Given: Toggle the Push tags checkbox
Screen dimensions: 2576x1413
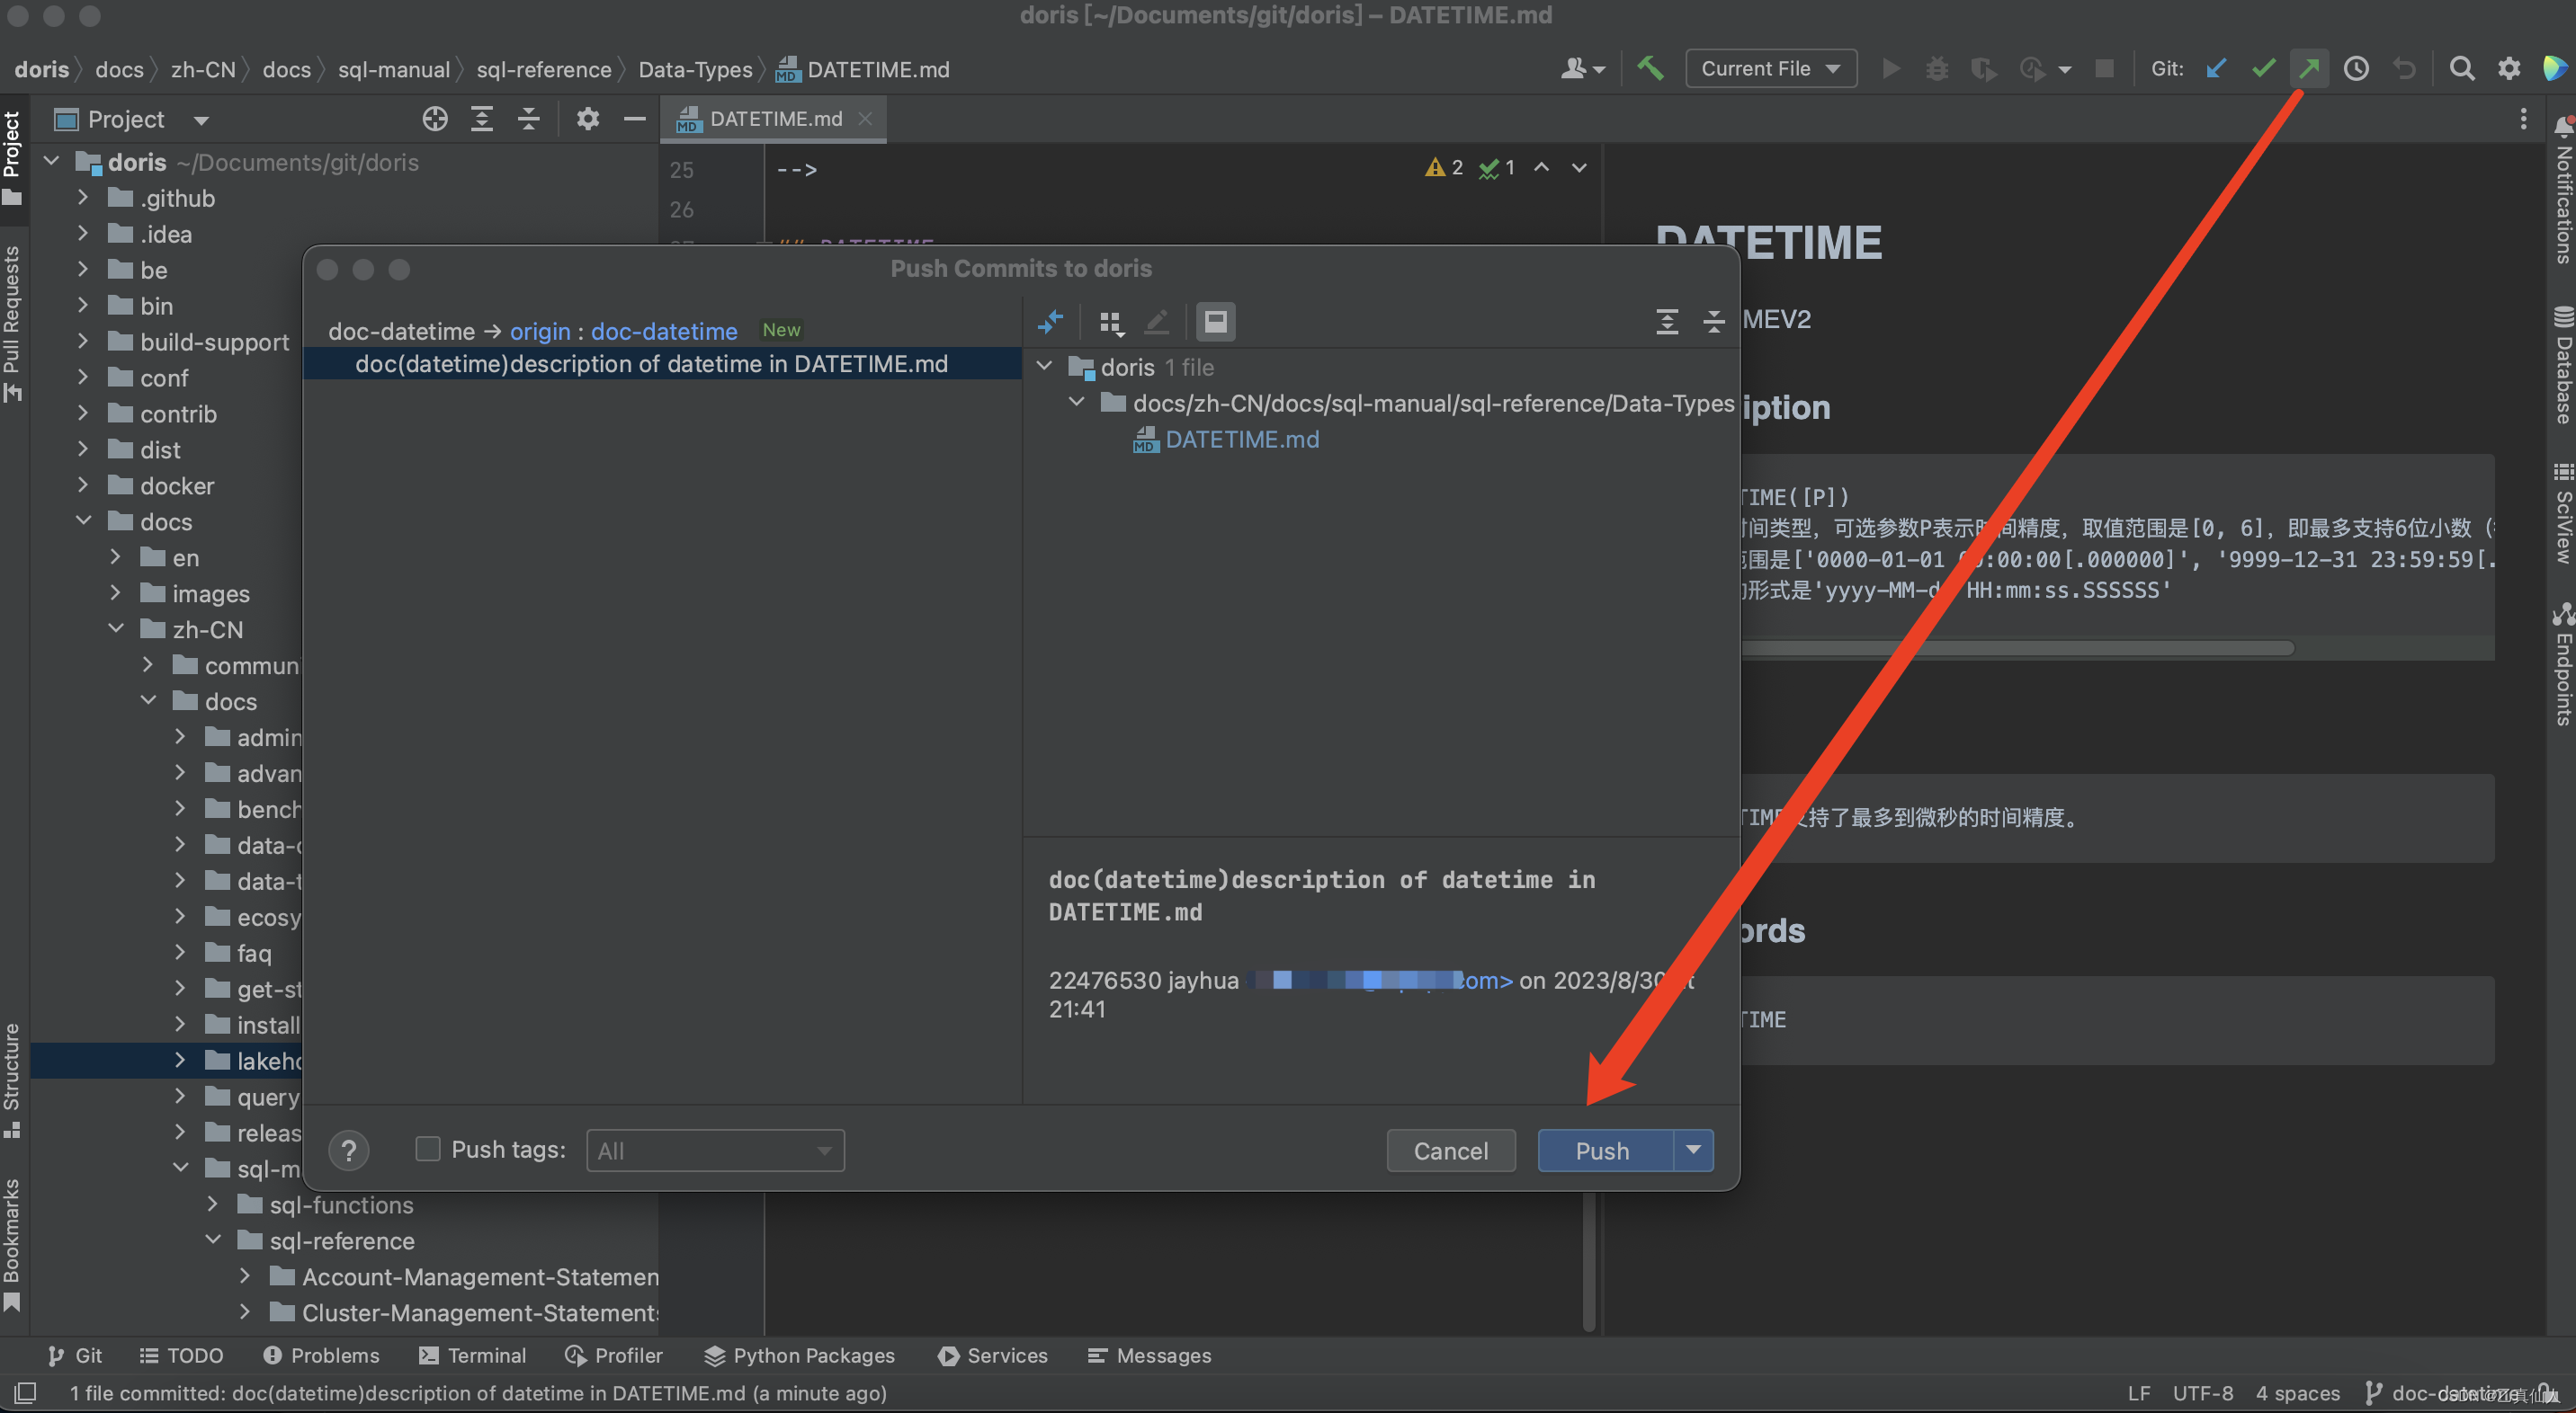Looking at the screenshot, I should point(426,1147).
